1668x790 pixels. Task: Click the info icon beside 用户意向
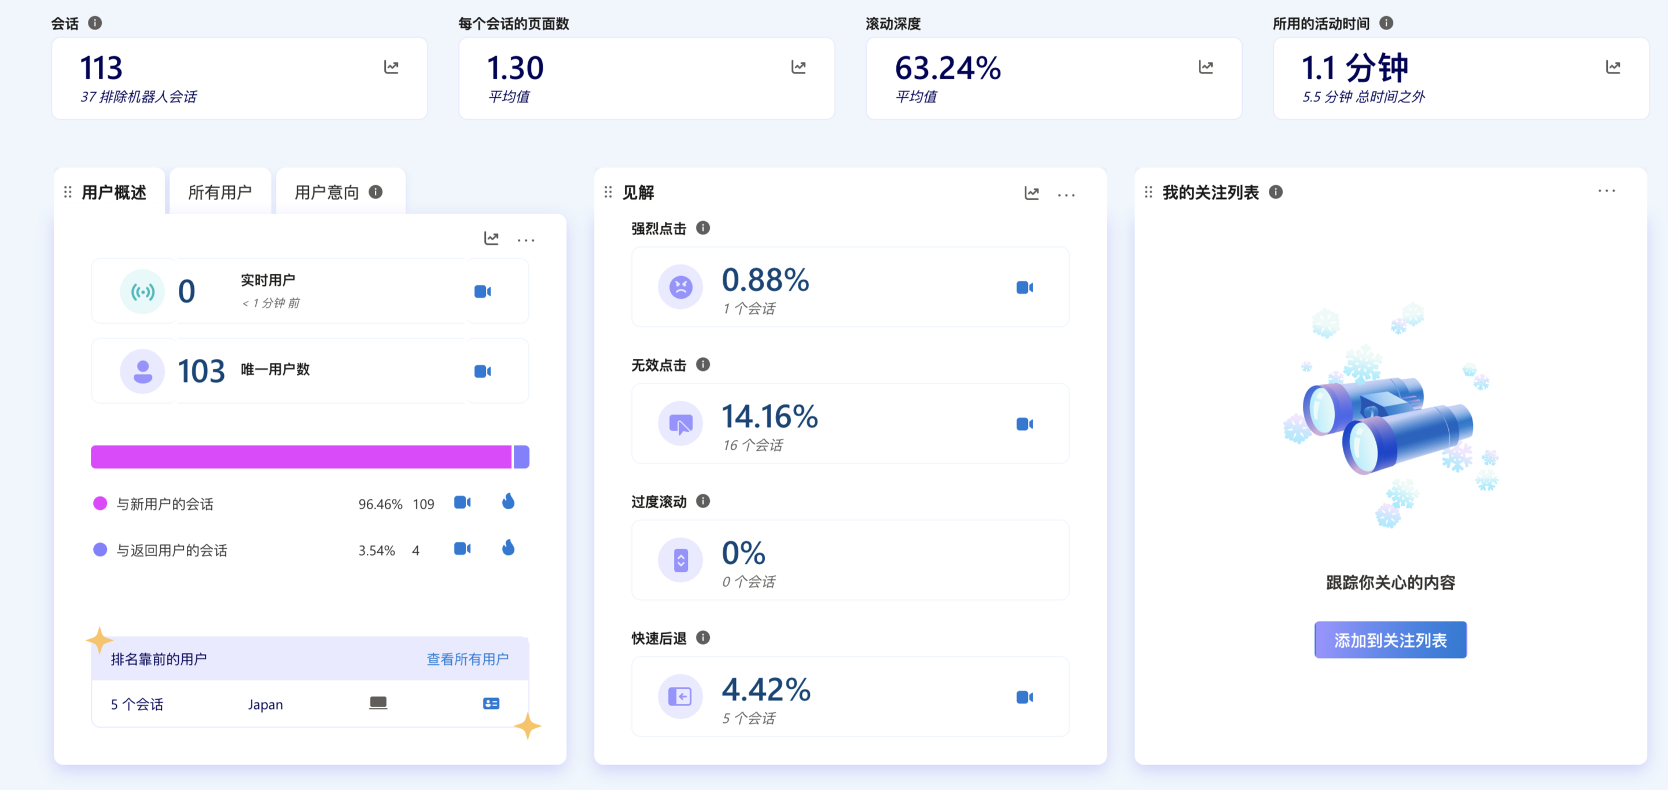coord(374,192)
